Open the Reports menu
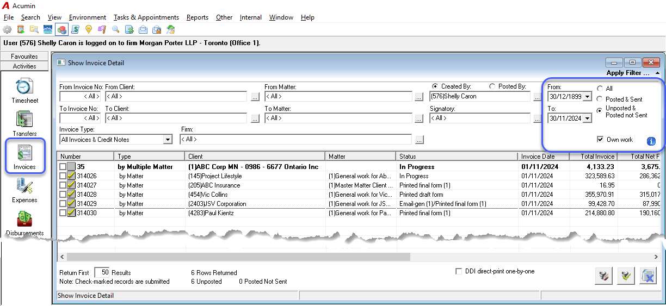This screenshot has height=306, width=666. pos(197,17)
